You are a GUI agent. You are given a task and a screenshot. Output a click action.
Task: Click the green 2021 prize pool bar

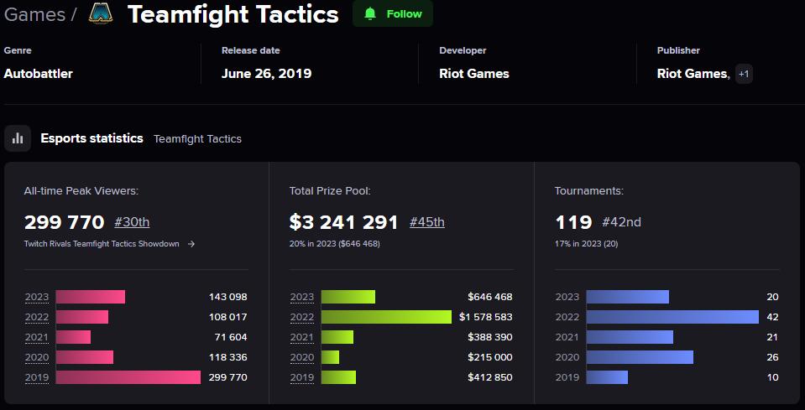click(x=337, y=337)
